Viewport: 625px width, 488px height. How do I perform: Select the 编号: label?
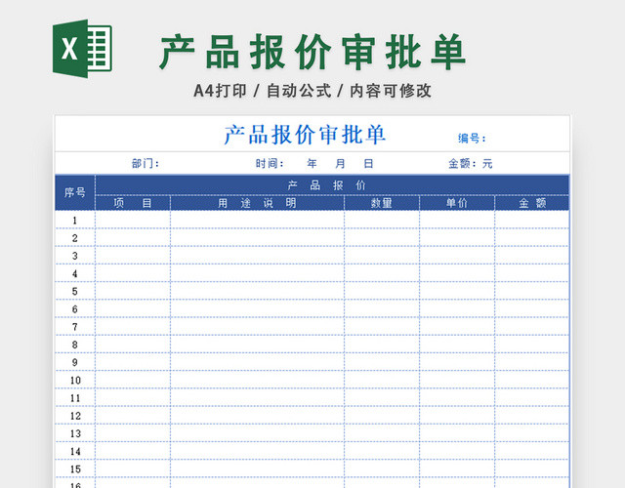coord(472,139)
